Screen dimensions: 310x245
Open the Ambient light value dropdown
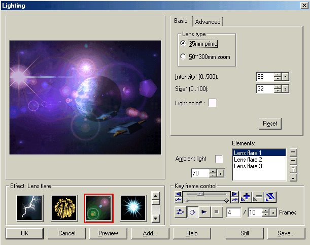click(x=220, y=173)
